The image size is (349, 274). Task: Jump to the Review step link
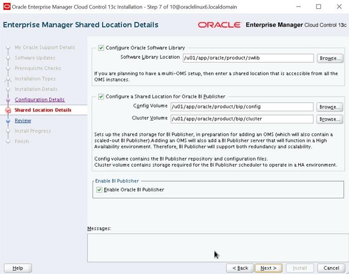click(x=23, y=120)
